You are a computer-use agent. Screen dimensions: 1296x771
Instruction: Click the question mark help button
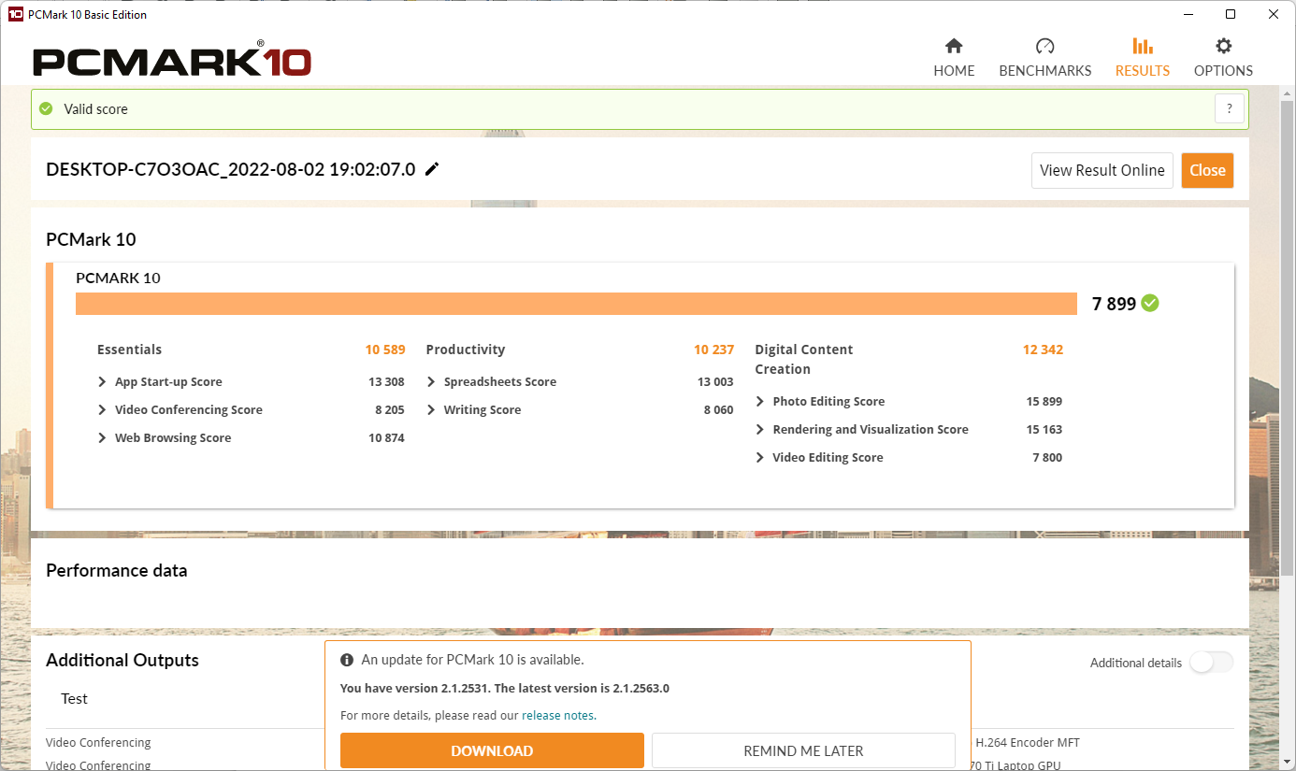point(1230,108)
